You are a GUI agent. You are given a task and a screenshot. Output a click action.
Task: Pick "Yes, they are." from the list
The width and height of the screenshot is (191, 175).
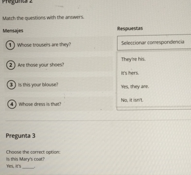135,87
